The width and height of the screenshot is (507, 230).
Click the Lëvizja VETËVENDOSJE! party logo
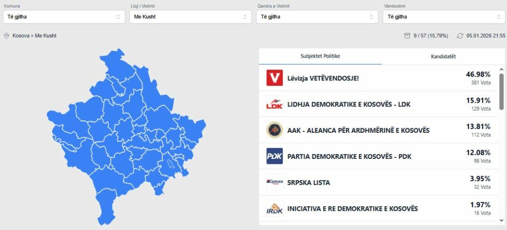click(274, 78)
